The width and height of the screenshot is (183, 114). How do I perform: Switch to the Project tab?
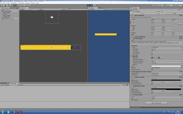pyautogui.click(x=4, y=83)
